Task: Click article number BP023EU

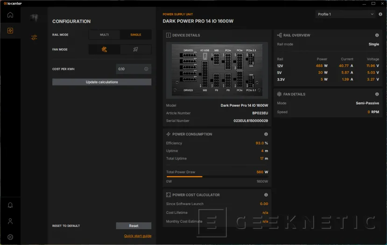Action: (260, 113)
